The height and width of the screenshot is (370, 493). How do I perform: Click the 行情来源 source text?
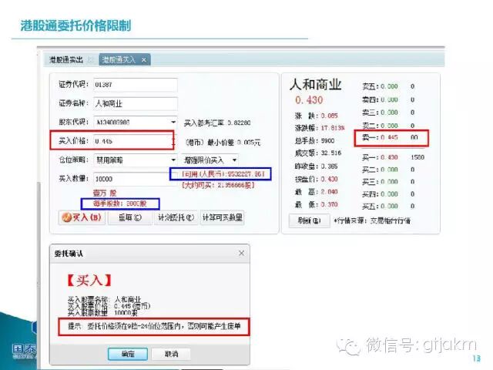tap(372, 220)
